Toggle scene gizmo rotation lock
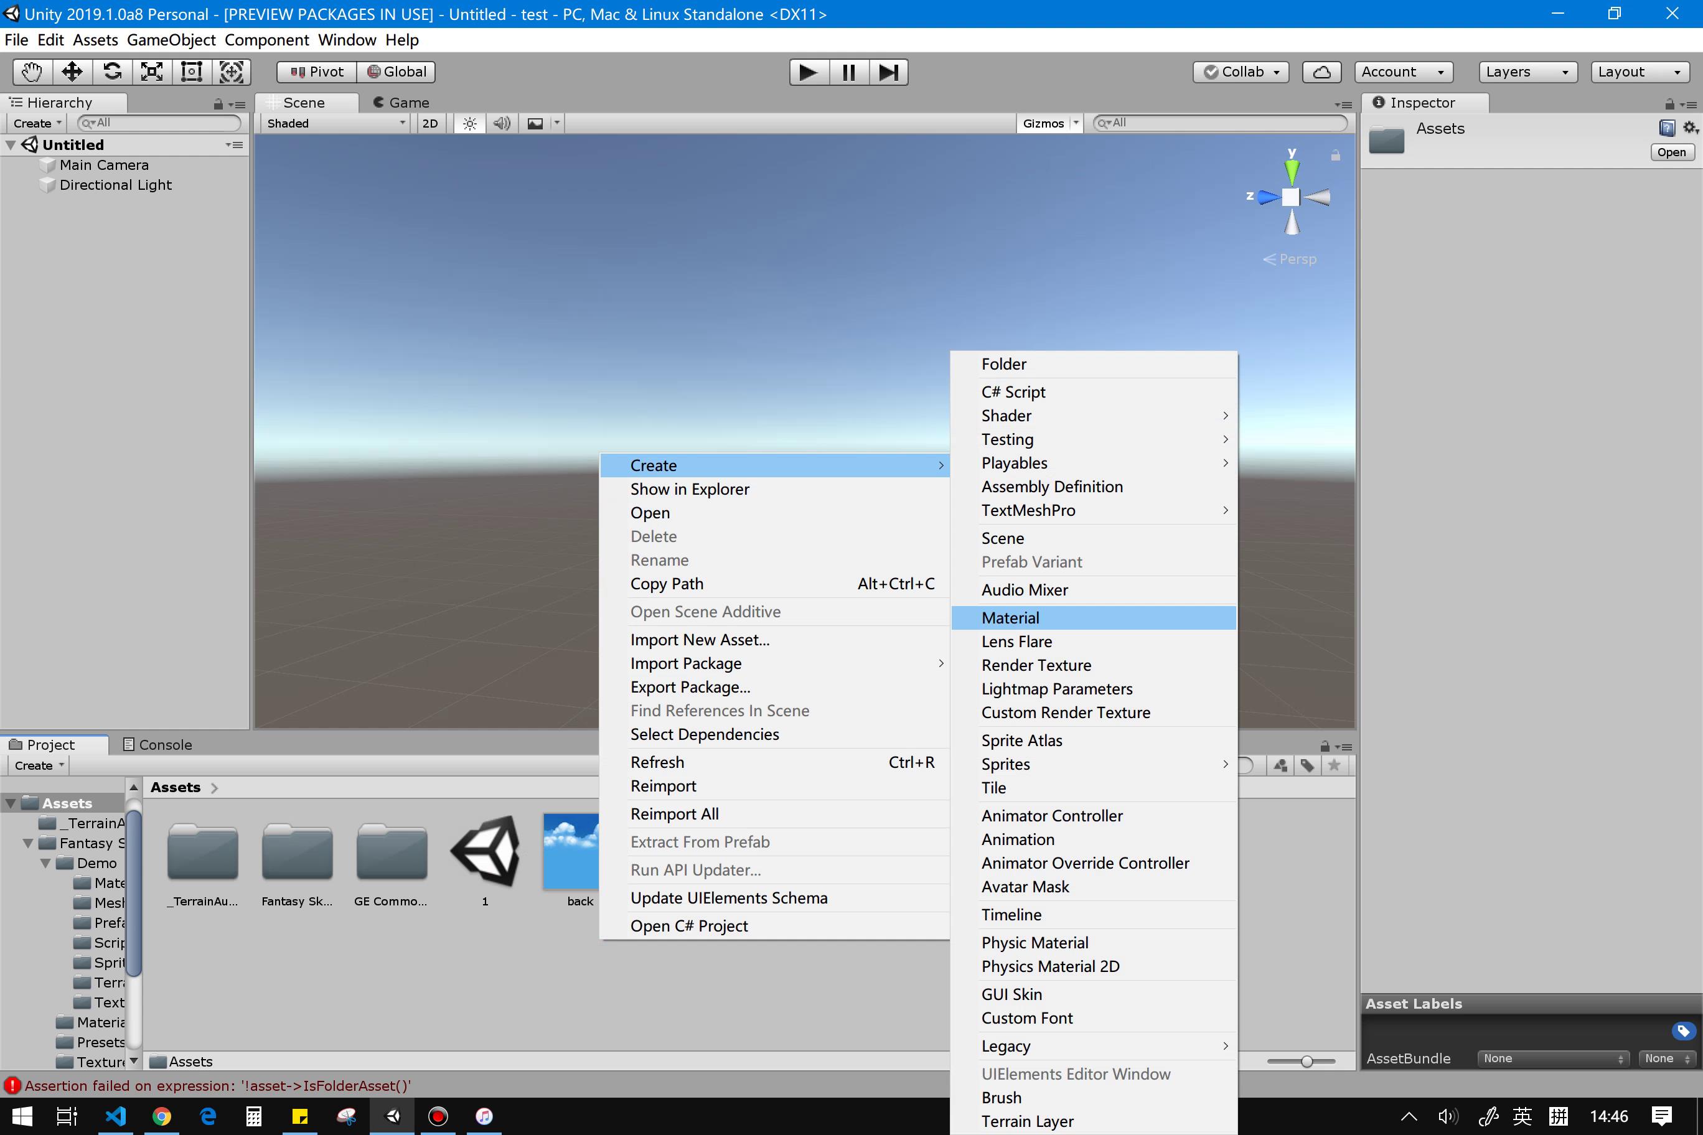 coord(1336,155)
